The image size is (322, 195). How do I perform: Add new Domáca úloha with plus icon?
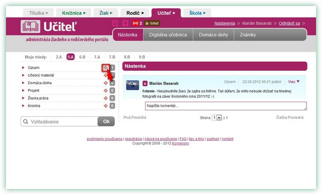[105, 83]
